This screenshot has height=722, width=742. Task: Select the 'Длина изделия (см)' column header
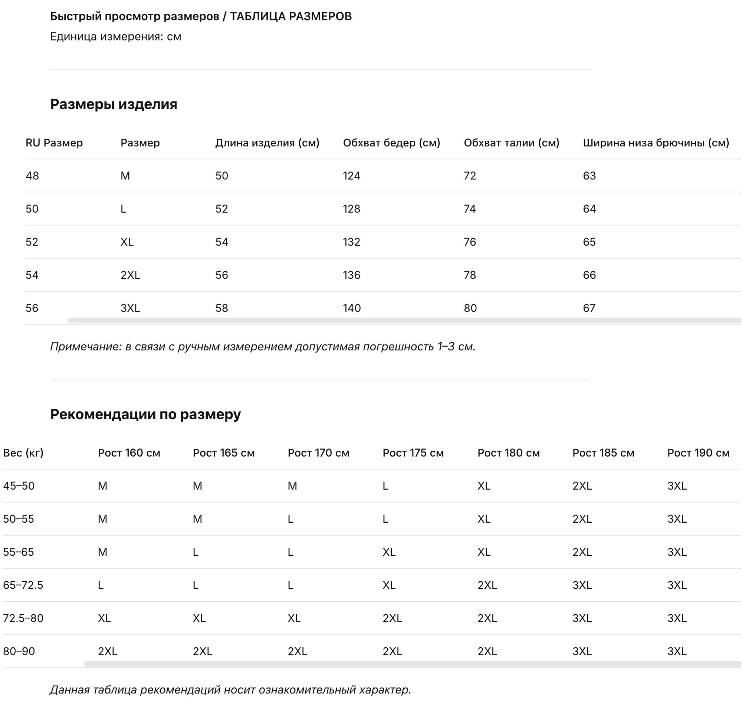tap(267, 143)
